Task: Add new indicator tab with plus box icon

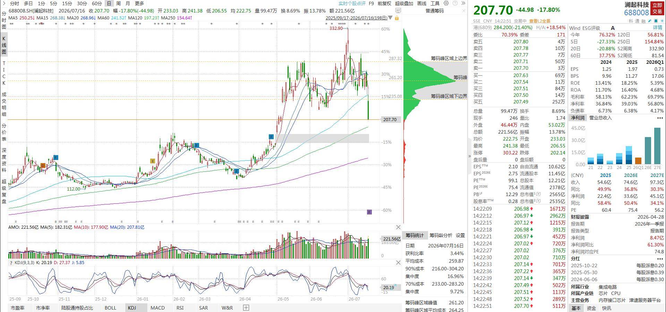Action: point(246,308)
